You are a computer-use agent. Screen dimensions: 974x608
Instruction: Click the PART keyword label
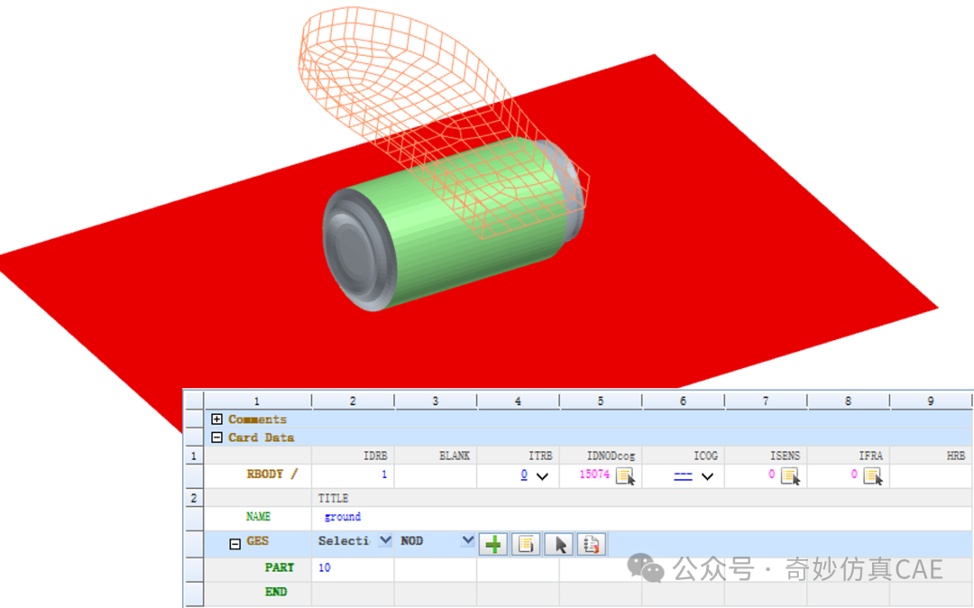(279, 567)
